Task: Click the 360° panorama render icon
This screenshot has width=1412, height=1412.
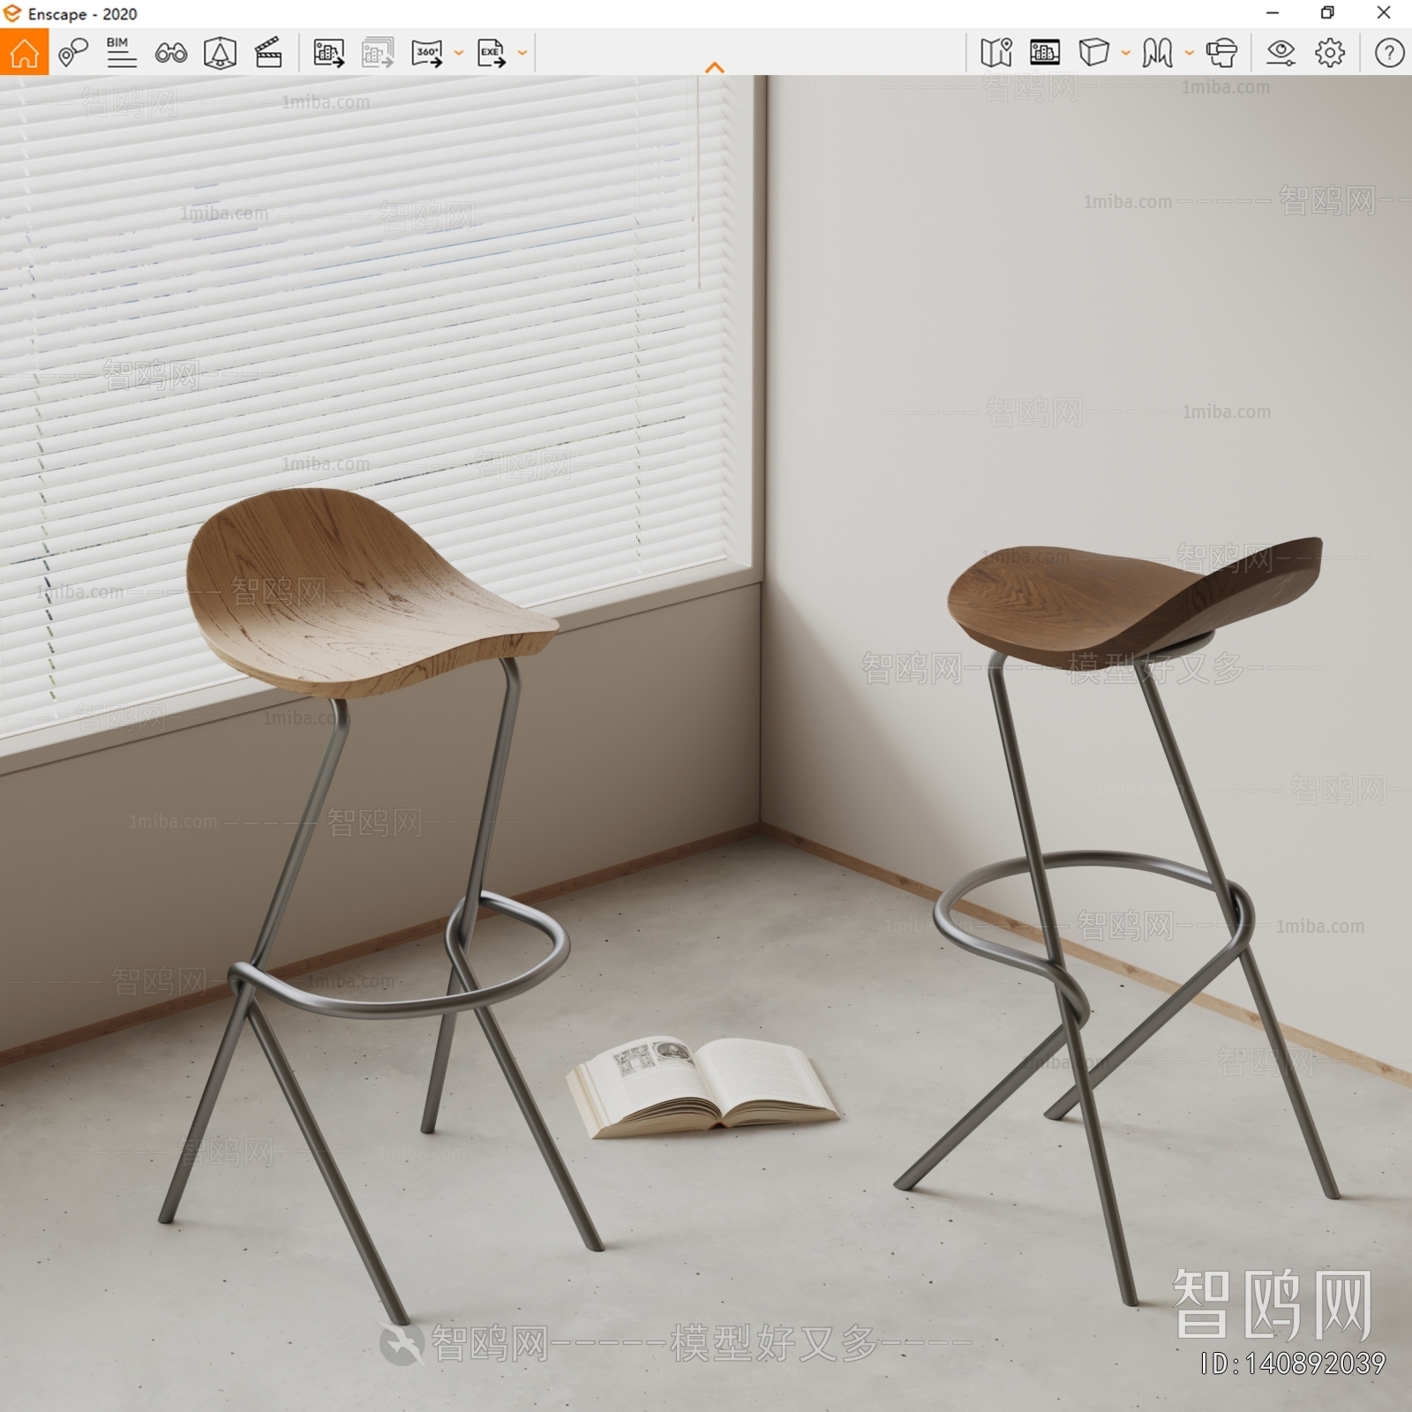Action: (x=426, y=54)
